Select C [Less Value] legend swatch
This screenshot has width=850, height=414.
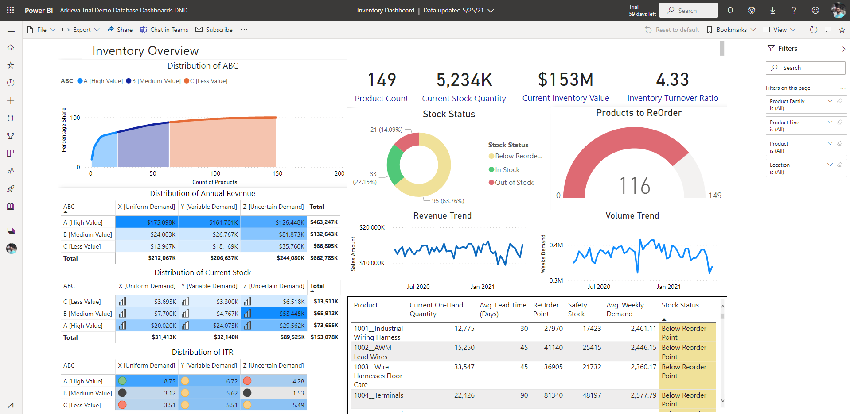point(187,81)
